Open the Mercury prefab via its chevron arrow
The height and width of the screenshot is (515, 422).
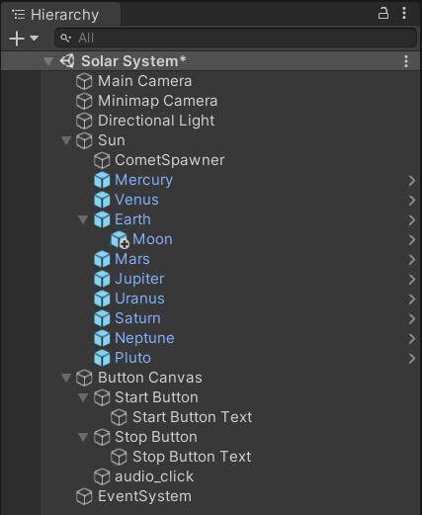tap(412, 181)
